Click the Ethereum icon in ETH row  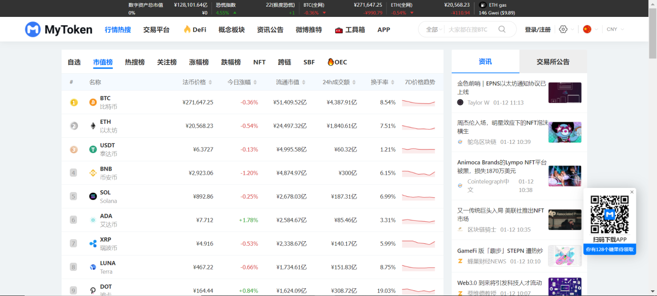point(93,126)
